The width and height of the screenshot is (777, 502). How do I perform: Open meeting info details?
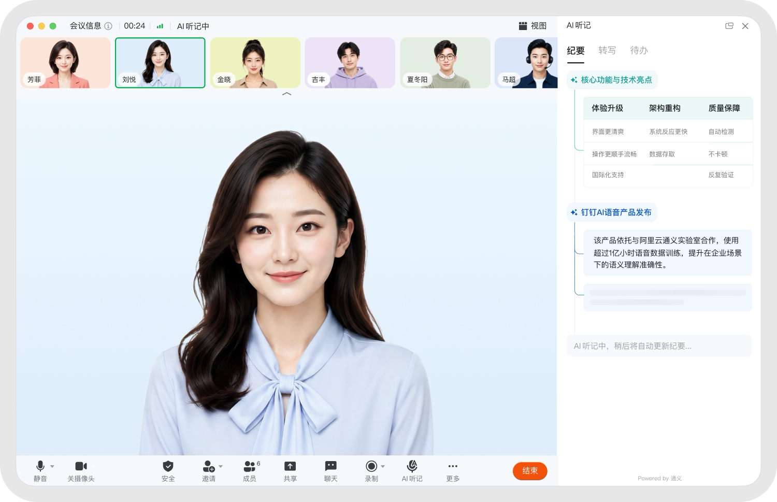pos(91,26)
